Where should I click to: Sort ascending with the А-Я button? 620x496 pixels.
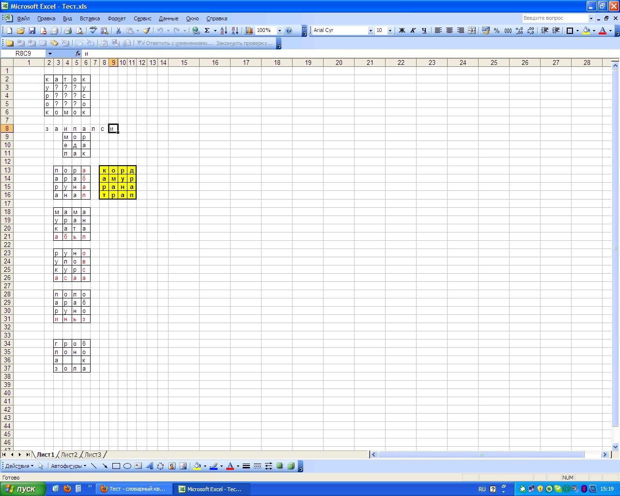coord(224,31)
